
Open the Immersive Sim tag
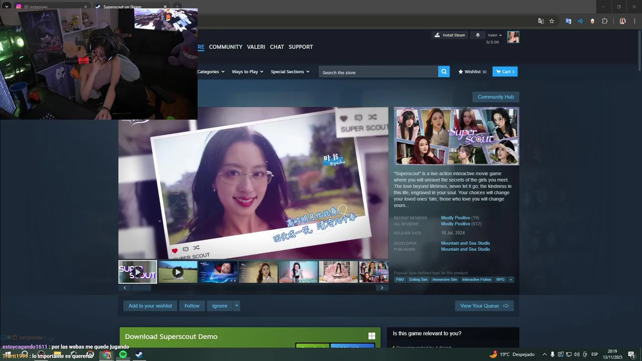click(x=444, y=279)
